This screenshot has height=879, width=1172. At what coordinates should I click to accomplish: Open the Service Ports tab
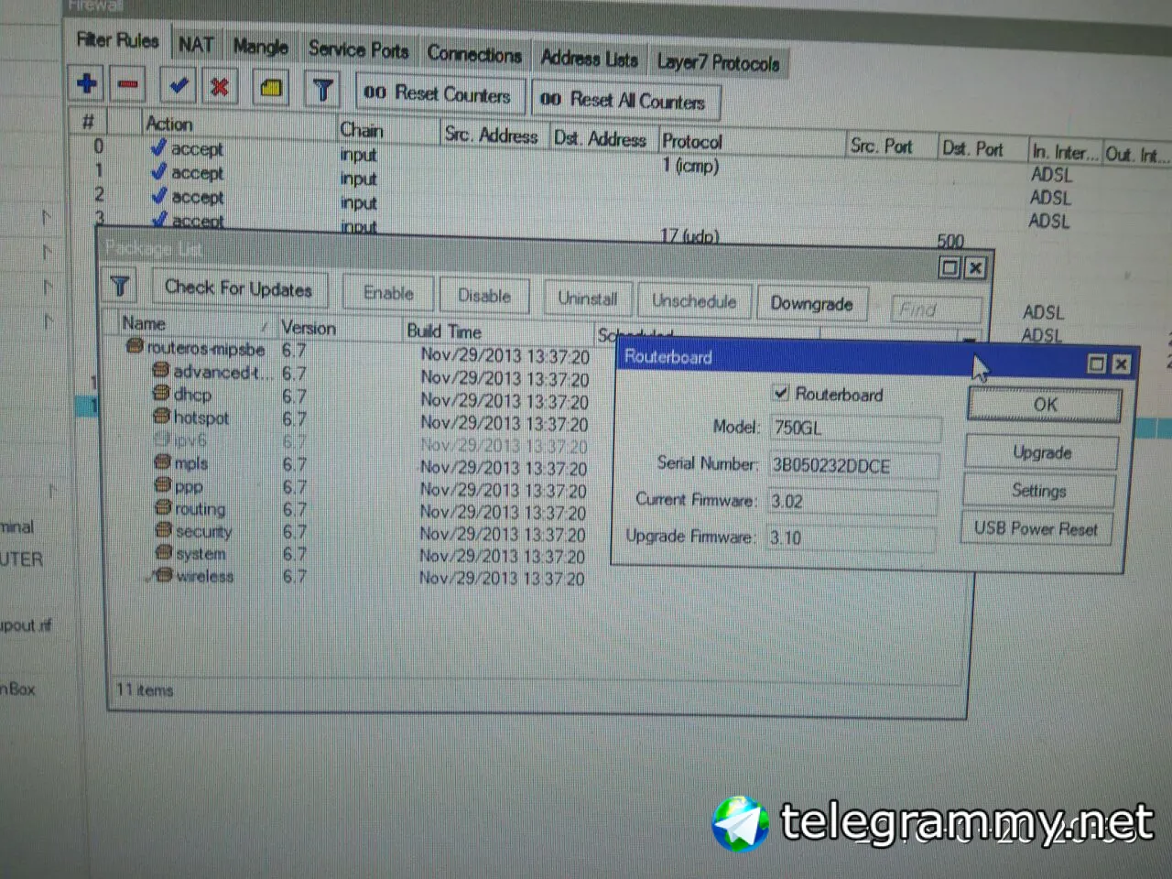358,49
